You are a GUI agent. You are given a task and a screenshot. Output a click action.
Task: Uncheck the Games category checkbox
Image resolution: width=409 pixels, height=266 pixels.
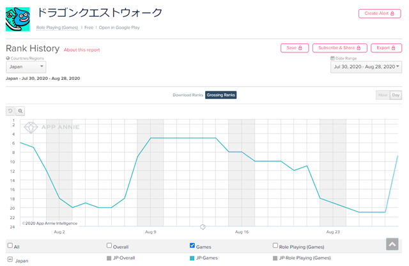(x=192, y=246)
